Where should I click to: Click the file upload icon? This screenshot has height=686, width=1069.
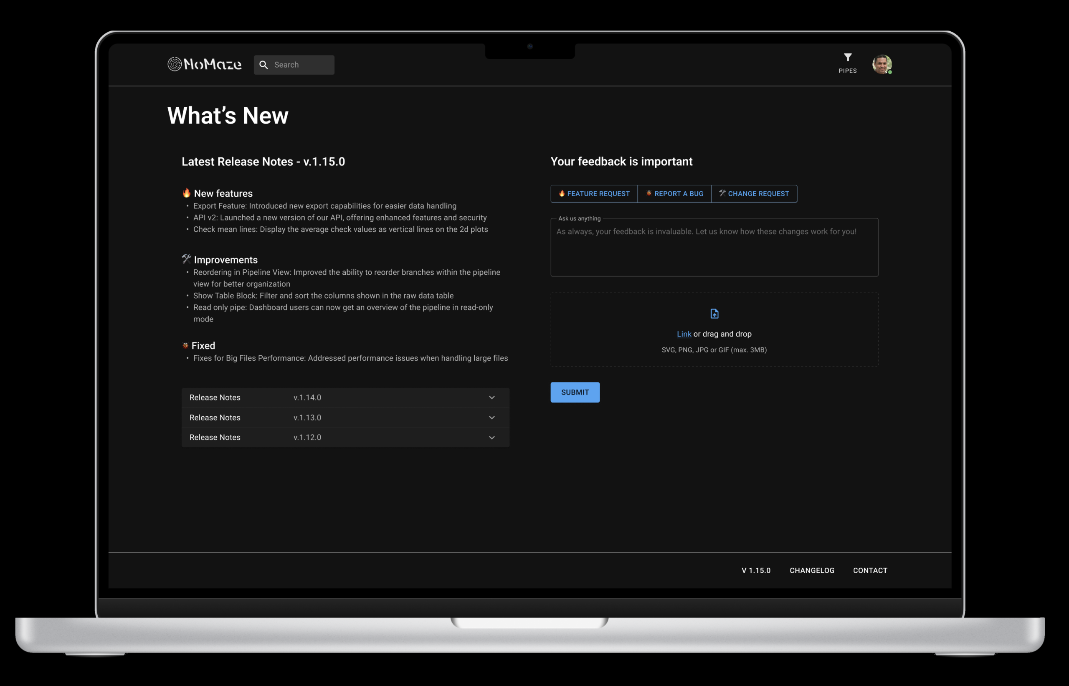pyautogui.click(x=714, y=314)
